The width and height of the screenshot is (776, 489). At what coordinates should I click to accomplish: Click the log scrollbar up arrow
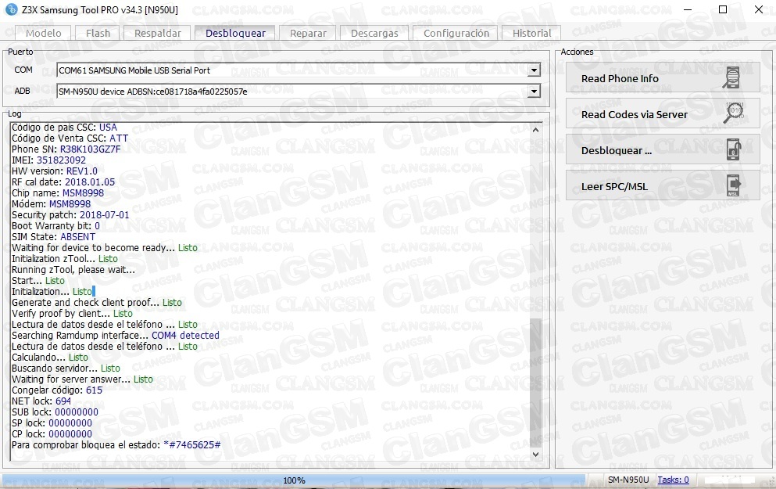pos(535,130)
